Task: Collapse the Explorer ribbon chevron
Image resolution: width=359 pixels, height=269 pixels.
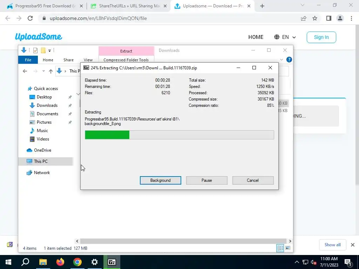Action: pos(282,60)
